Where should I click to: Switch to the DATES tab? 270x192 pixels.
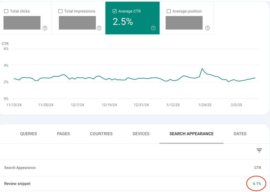pos(240,134)
